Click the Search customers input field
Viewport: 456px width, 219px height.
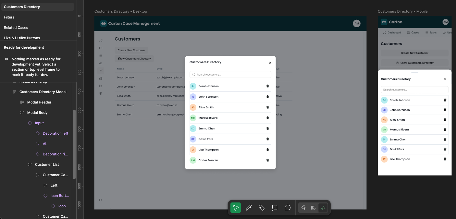pos(230,74)
